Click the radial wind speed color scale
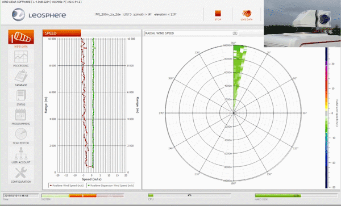The width and height of the screenshot is (341, 206). (326, 117)
